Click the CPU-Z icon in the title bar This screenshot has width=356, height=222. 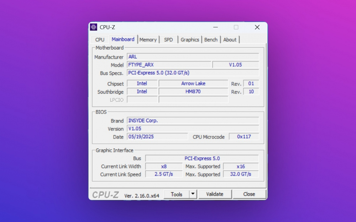(94, 27)
